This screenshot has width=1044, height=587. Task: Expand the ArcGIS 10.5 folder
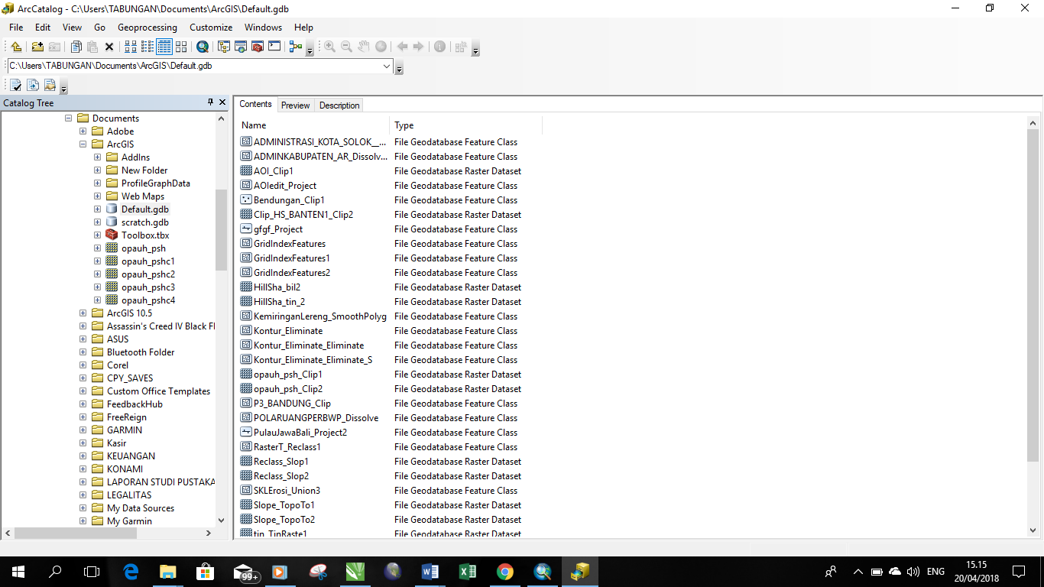83,313
